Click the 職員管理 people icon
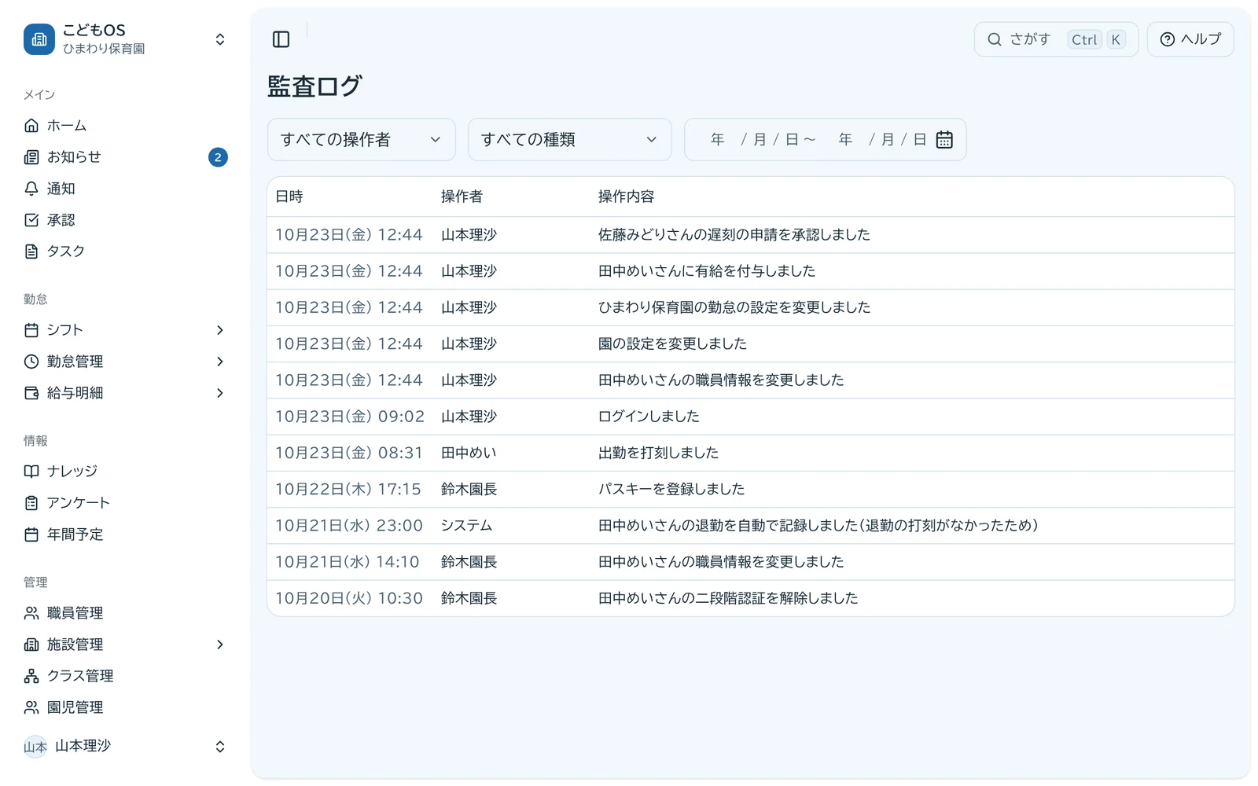Screen dimensions: 1258x786 (x=31, y=613)
